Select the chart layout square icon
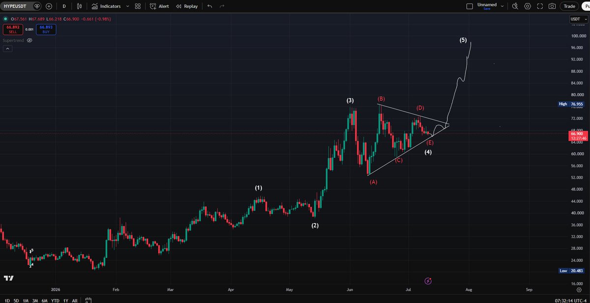This screenshot has width=590, height=303. [470, 6]
